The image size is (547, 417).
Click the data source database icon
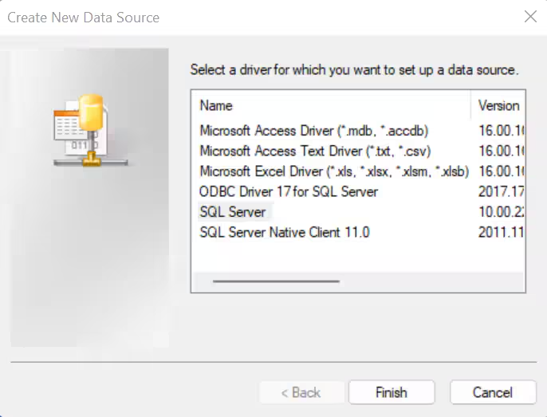(90, 130)
